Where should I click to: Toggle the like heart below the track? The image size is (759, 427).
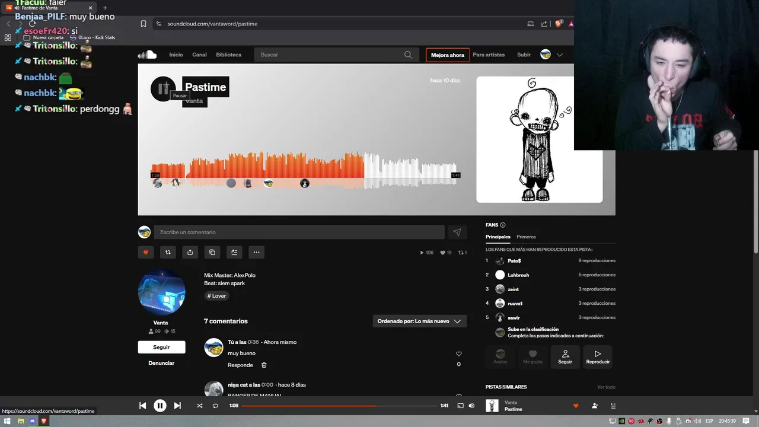[146, 252]
